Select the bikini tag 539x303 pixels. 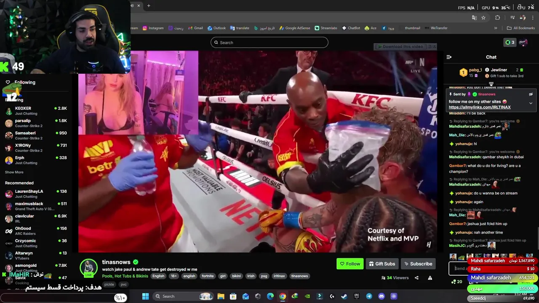coord(236,276)
